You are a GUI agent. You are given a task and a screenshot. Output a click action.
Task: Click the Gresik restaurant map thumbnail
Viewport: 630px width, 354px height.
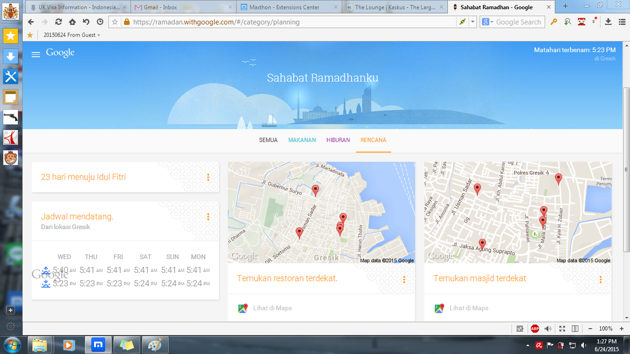tap(321, 212)
